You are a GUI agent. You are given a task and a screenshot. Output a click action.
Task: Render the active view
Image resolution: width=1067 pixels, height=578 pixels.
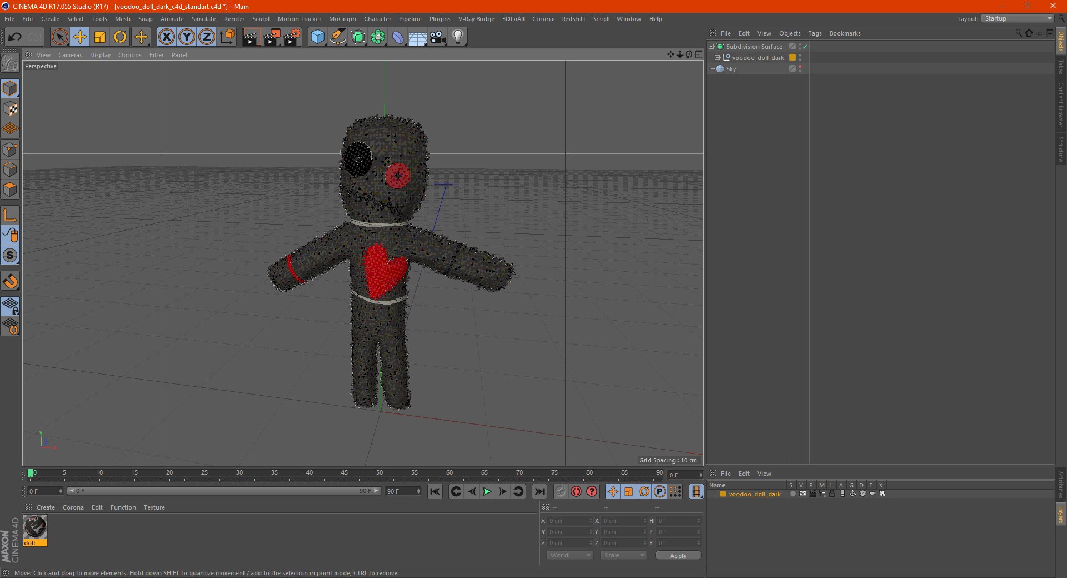tap(251, 37)
